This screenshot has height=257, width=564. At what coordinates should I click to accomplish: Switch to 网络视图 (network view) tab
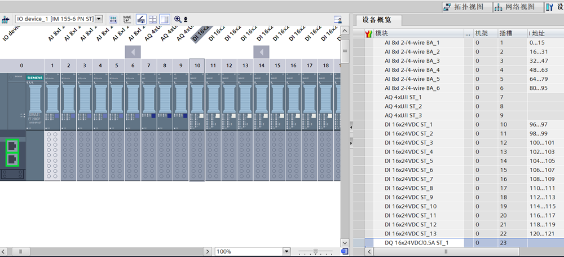(514, 7)
